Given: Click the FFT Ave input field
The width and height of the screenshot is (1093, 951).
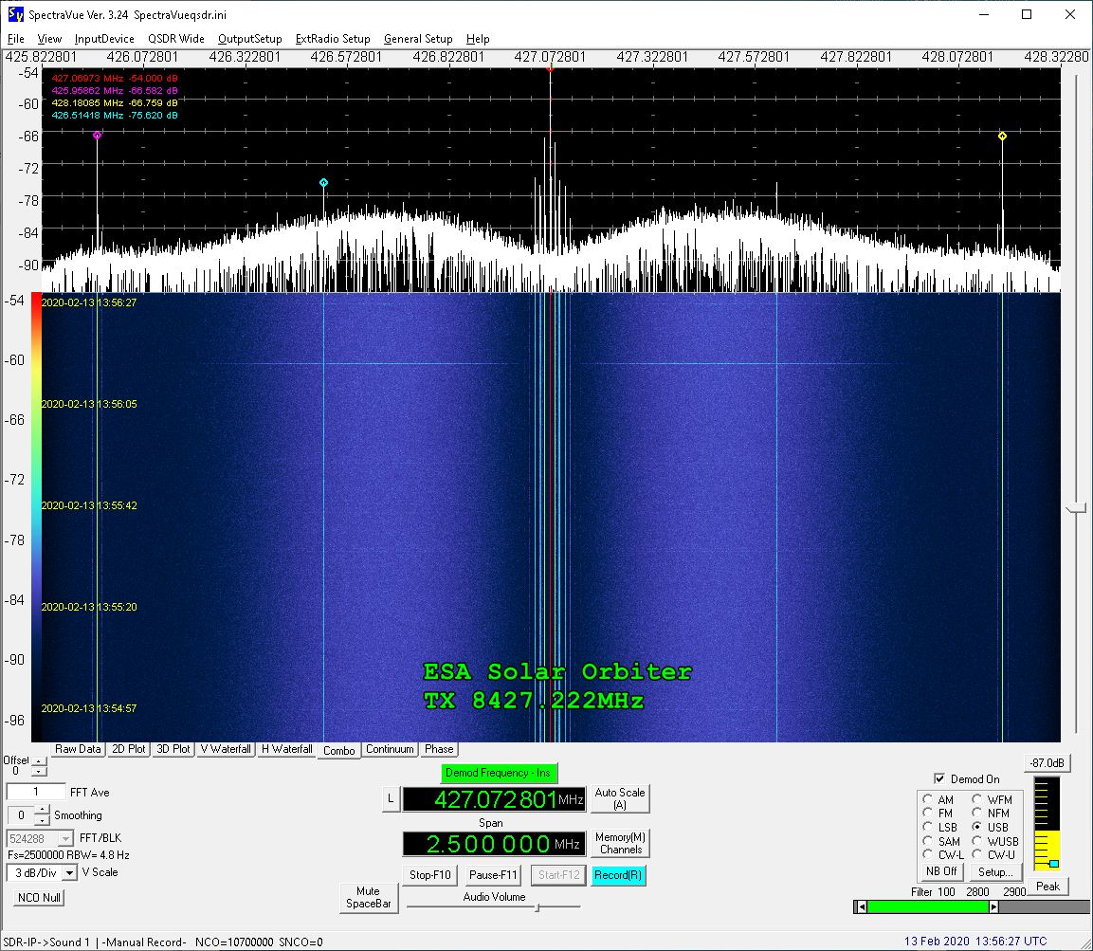Looking at the screenshot, I should click(x=36, y=792).
